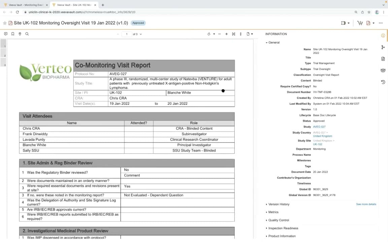This screenshot has height=242, width=388.
Task: Download the PDF rendition icon
Action: click(x=368, y=23)
